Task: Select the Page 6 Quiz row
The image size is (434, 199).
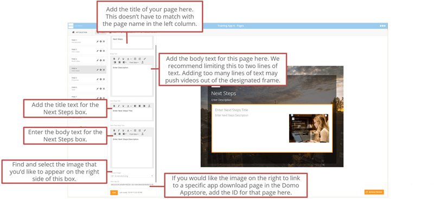Action: click(x=88, y=88)
